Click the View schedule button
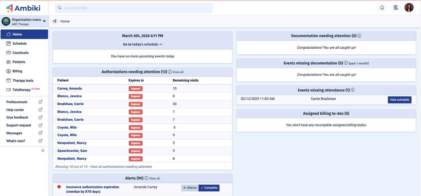The image size is (421, 196). point(399,100)
